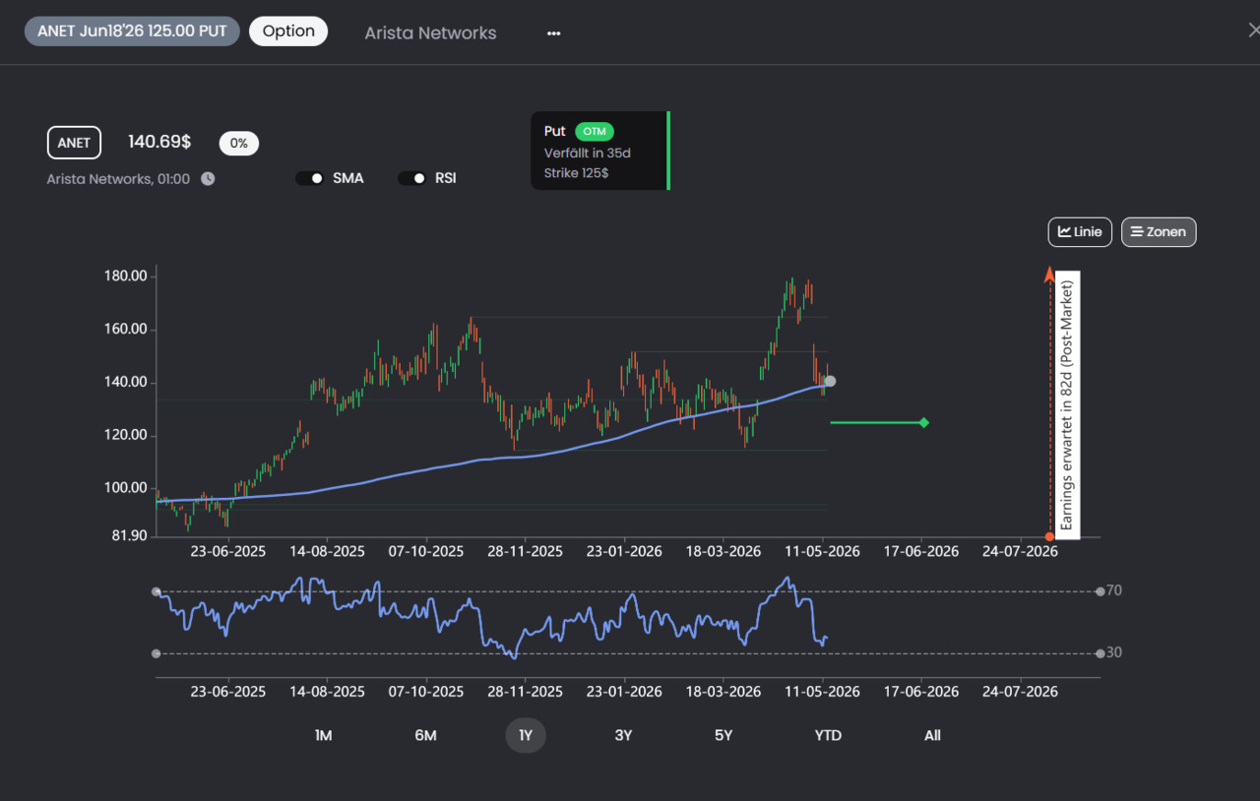The width and height of the screenshot is (1260, 801).
Task: Click the clock icon beside Arista Networks, 01:00
Action: tap(208, 179)
